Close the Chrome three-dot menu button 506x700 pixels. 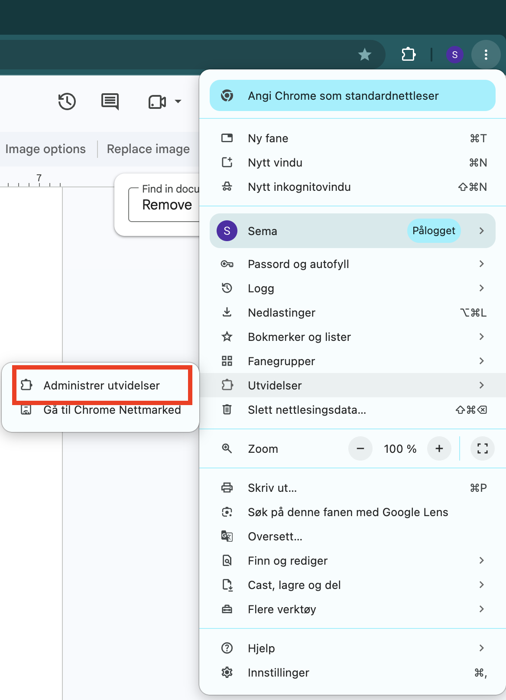486,55
